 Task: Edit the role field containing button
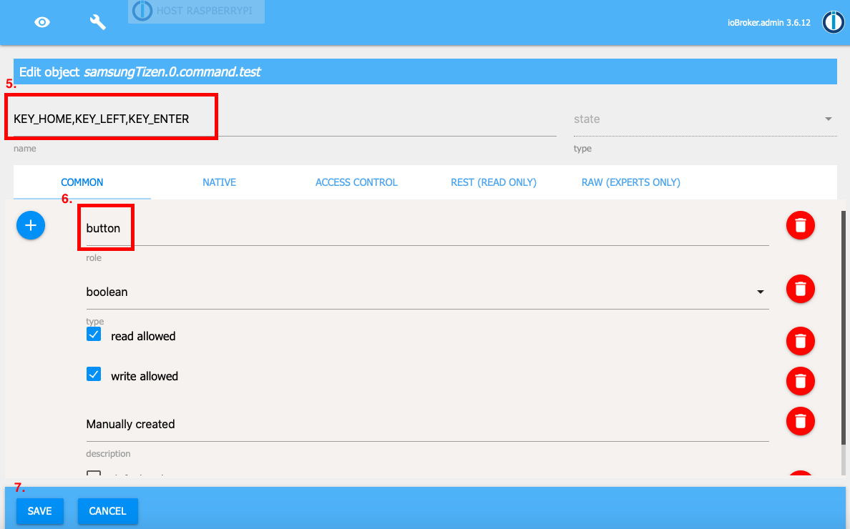(427, 229)
